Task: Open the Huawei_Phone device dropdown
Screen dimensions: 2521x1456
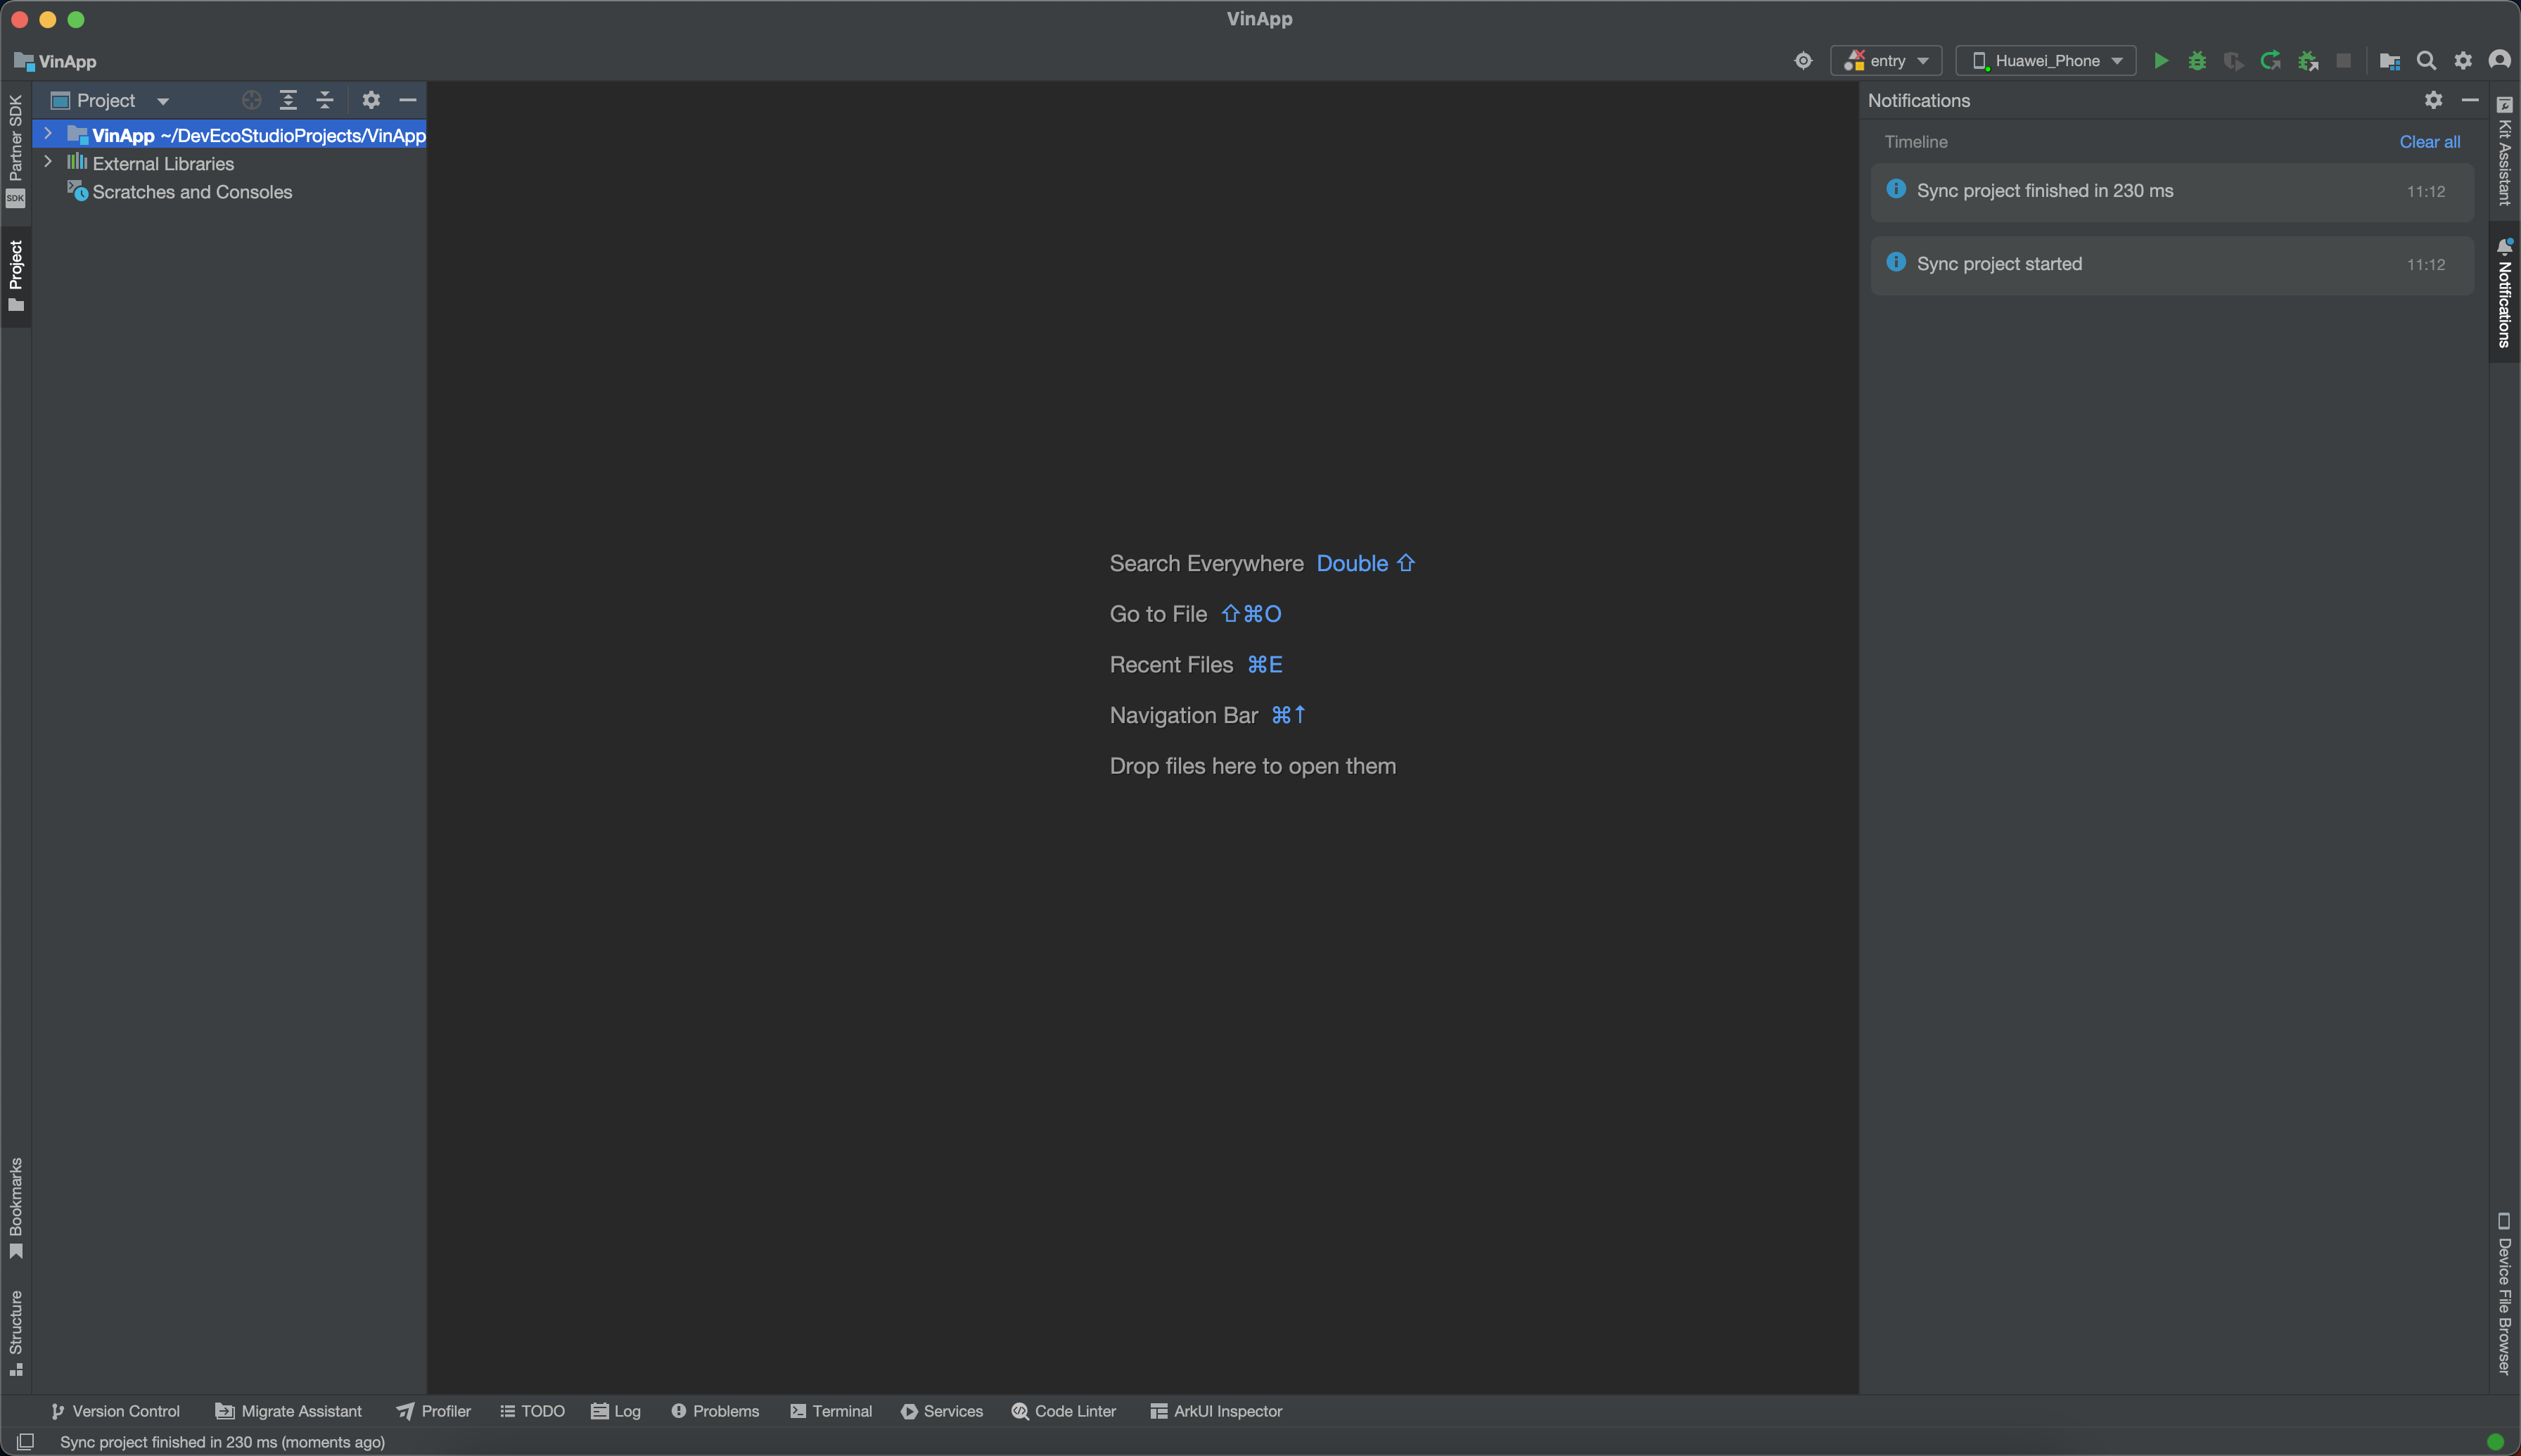Action: [x=2045, y=61]
